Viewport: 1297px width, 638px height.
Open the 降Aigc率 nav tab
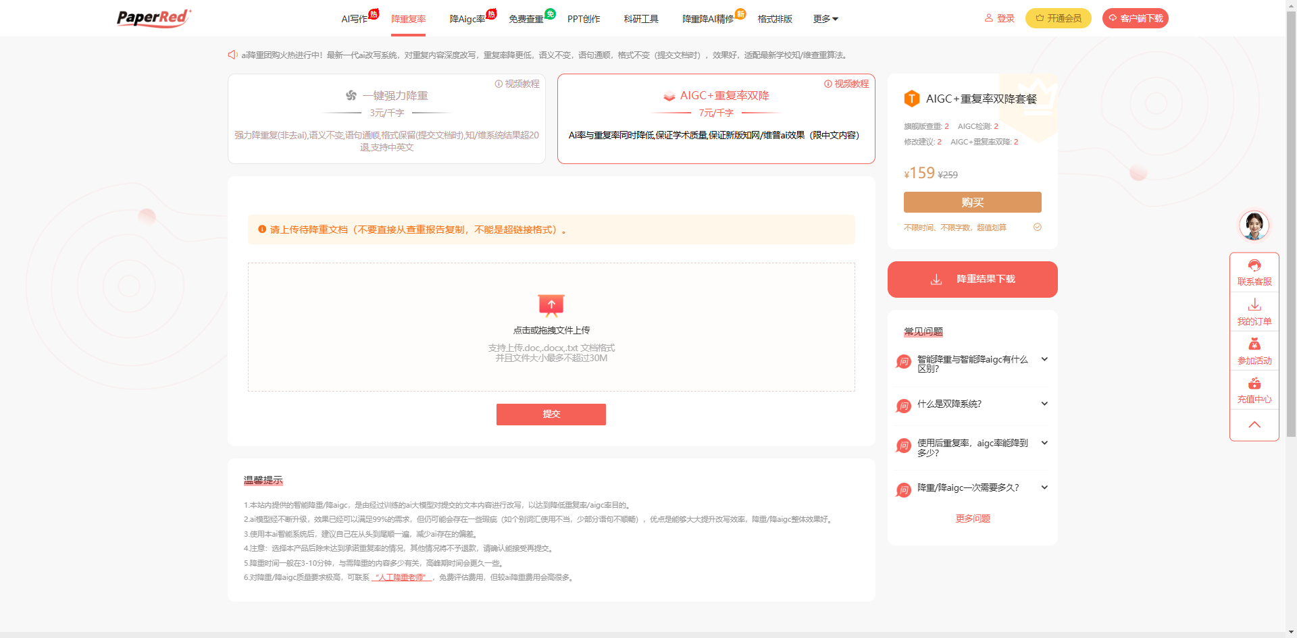coord(467,19)
